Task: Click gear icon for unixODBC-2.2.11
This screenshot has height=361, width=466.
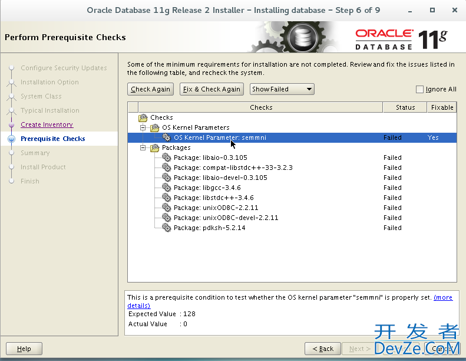Action: 166,208
